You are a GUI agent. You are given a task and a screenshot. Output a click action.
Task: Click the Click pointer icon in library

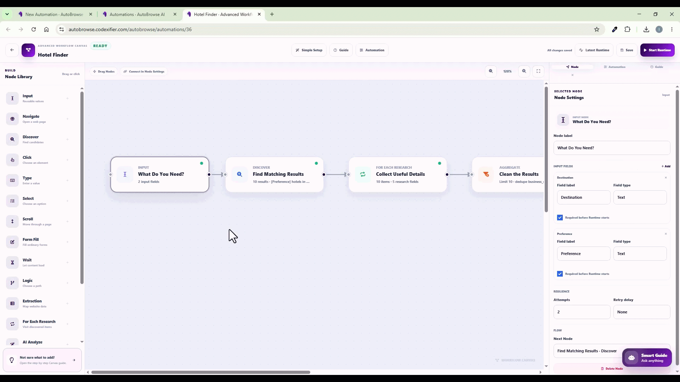coord(12,160)
